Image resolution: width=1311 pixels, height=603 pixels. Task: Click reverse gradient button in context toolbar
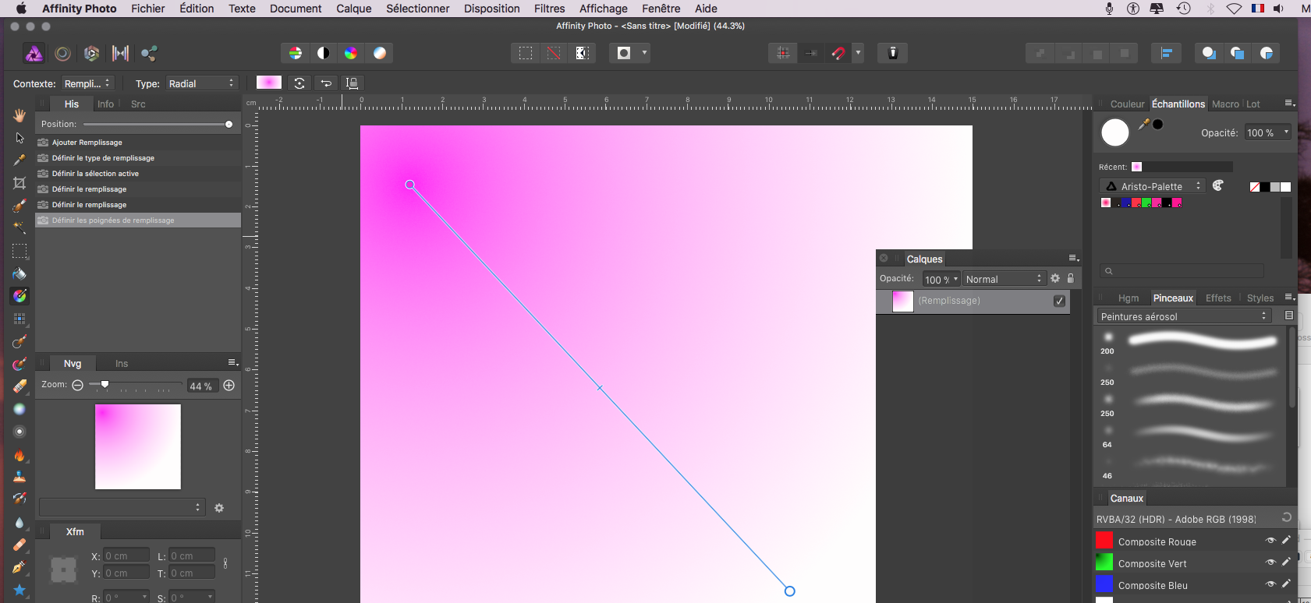tap(325, 83)
